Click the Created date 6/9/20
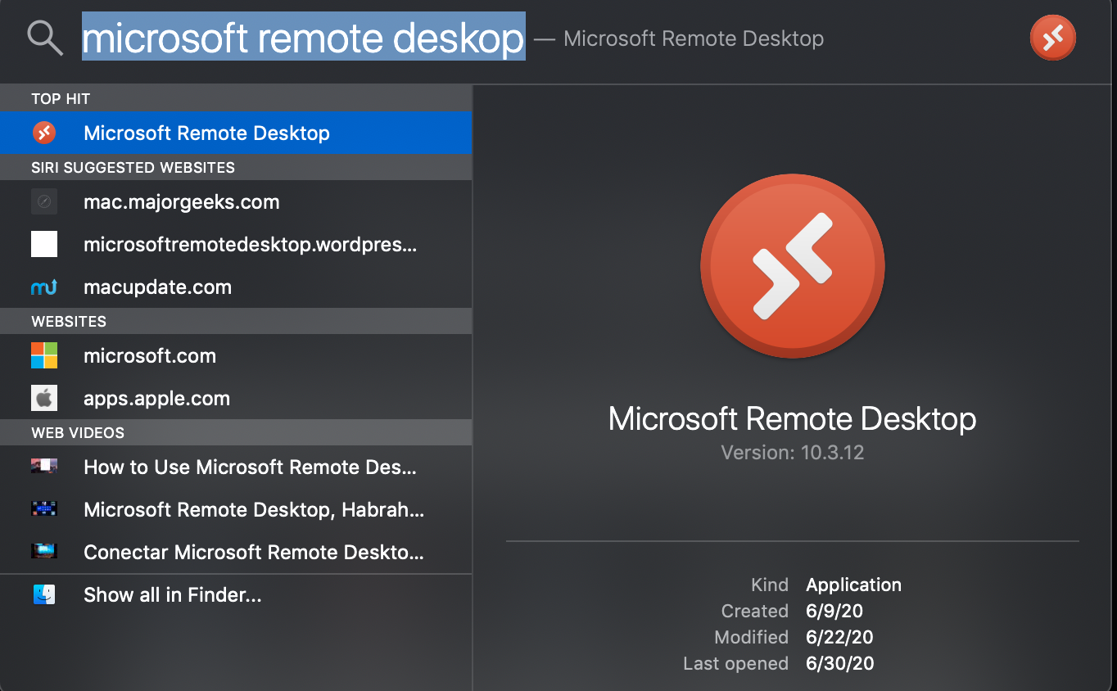This screenshot has width=1117, height=691. pyautogui.click(x=834, y=611)
